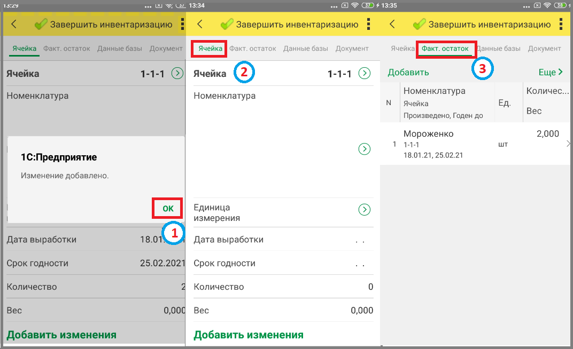Open the Мороженко table row
The image size is (573, 349).
pyautogui.click(x=476, y=144)
